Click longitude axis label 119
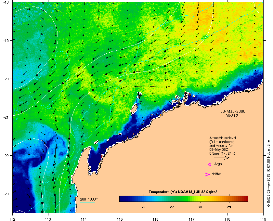 point(263,219)
